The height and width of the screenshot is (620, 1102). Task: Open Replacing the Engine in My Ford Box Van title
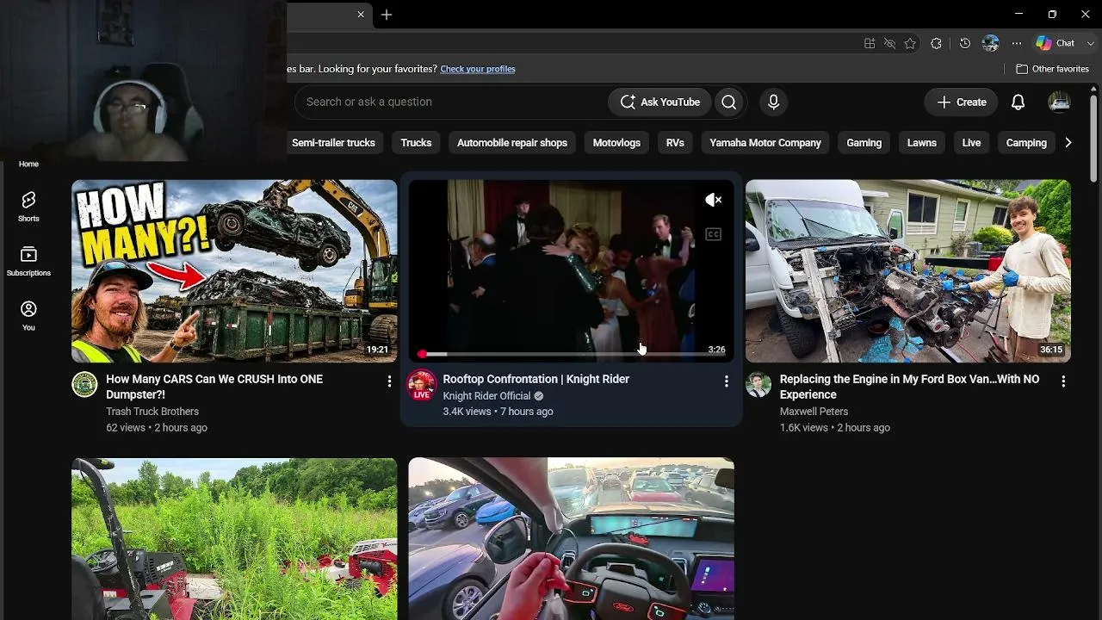coord(909,387)
